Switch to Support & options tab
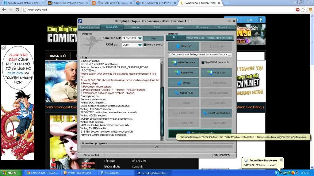Viewport: 314px width, 176px height. (89, 28)
